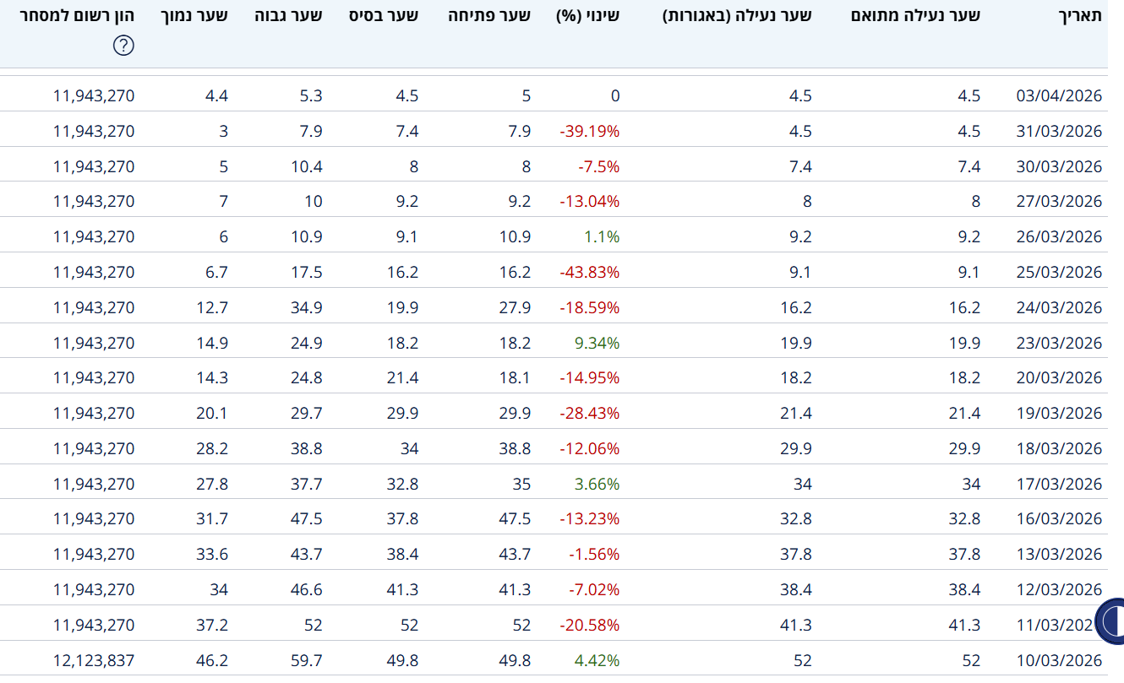Select the 10/03/2026 date cell

tap(1059, 660)
